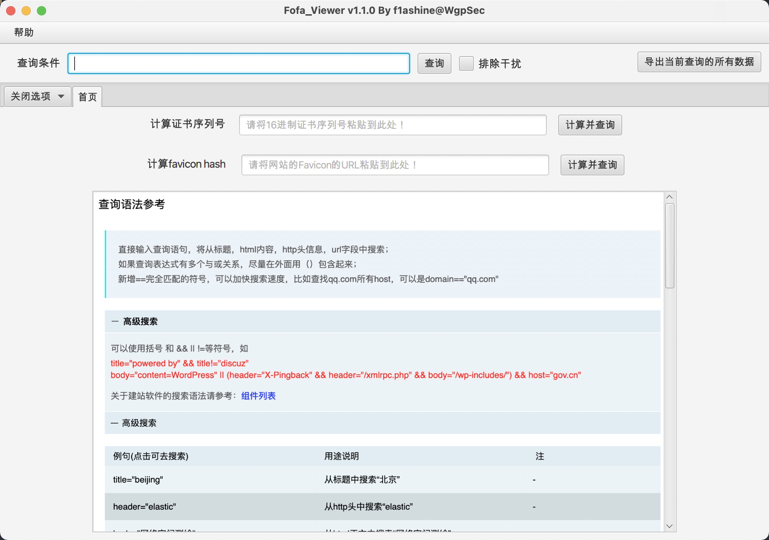Click the title="beijing" example query row
Viewport: 769px width, 540px height.
[x=138, y=480]
